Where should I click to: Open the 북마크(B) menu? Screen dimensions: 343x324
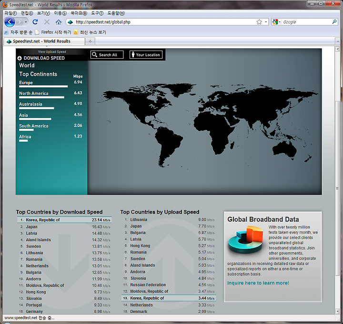coord(79,13)
